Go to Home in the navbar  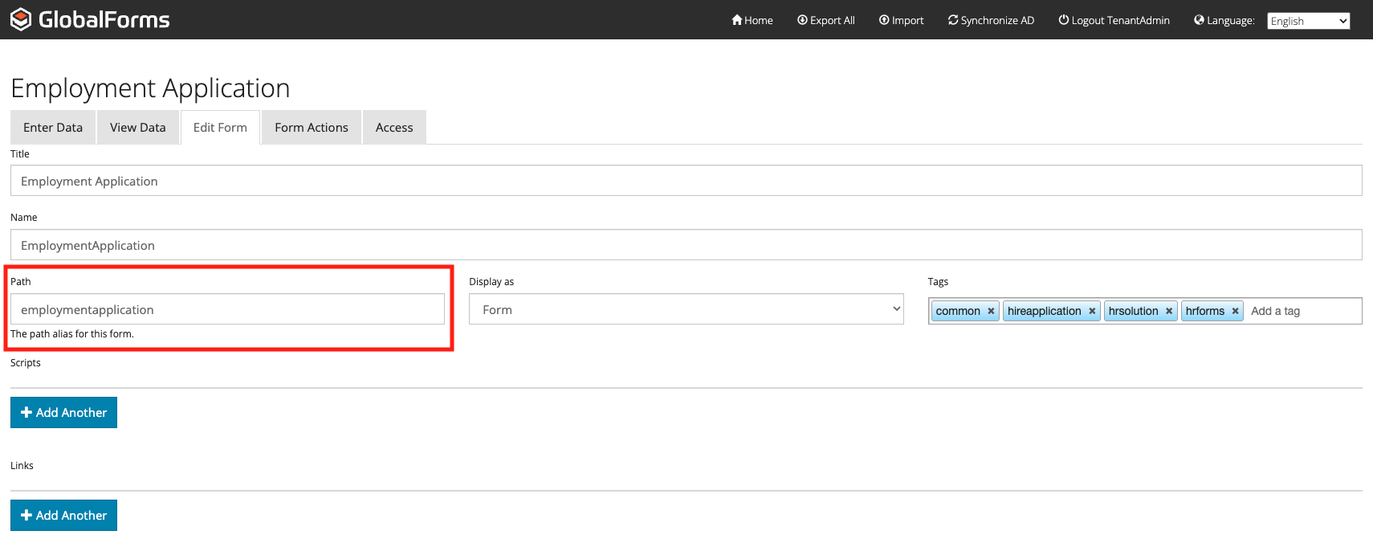tap(752, 20)
